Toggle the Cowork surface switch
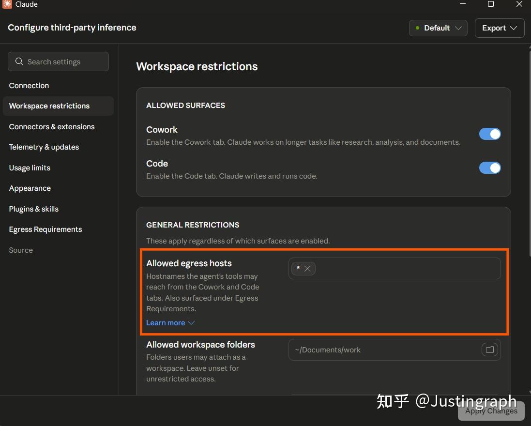 tap(490, 134)
